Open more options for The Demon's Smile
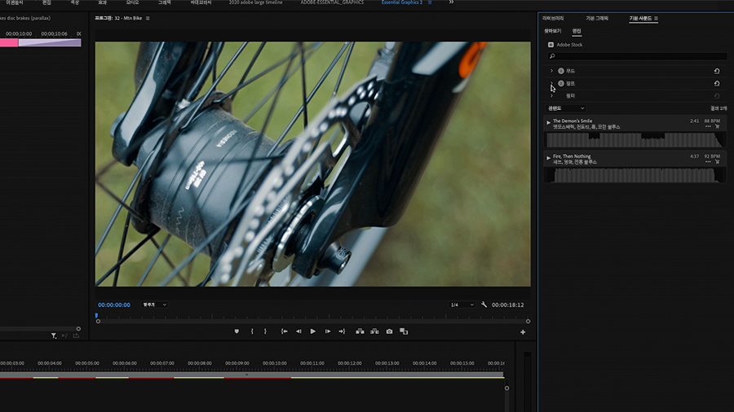The width and height of the screenshot is (734, 412). click(x=708, y=126)
